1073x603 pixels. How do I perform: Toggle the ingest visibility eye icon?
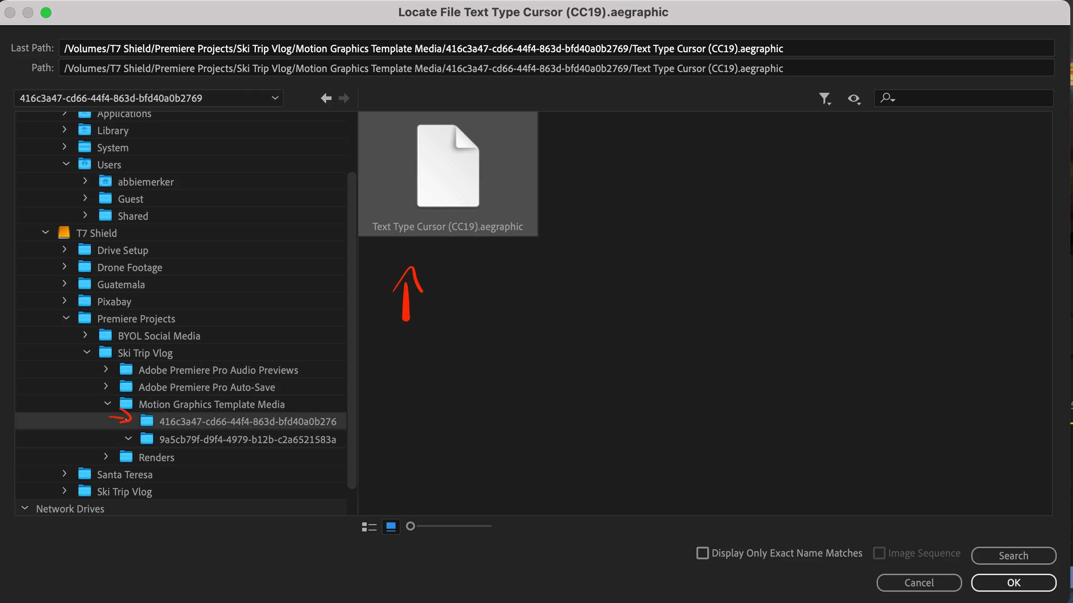click(854, 98)
